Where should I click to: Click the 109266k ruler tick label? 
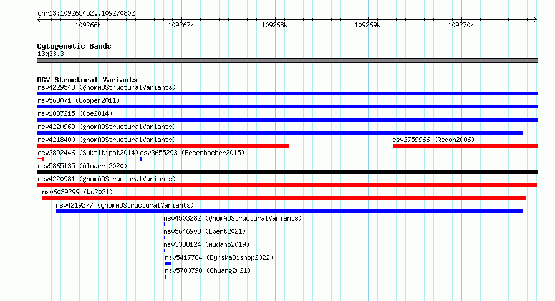[x=88, y=25]
